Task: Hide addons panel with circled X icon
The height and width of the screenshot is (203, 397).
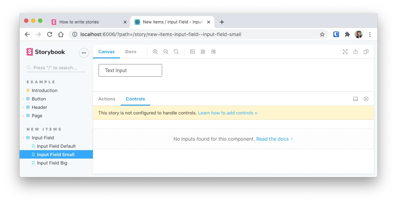Action: pos(366,99)
